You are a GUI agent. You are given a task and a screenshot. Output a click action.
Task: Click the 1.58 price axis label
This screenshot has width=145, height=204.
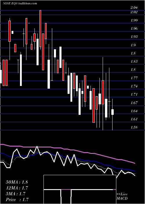[x=134, y=127]
